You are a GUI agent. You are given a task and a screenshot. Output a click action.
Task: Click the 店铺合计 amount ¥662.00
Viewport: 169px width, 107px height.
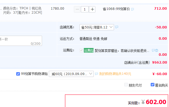(x=160, y=62)
